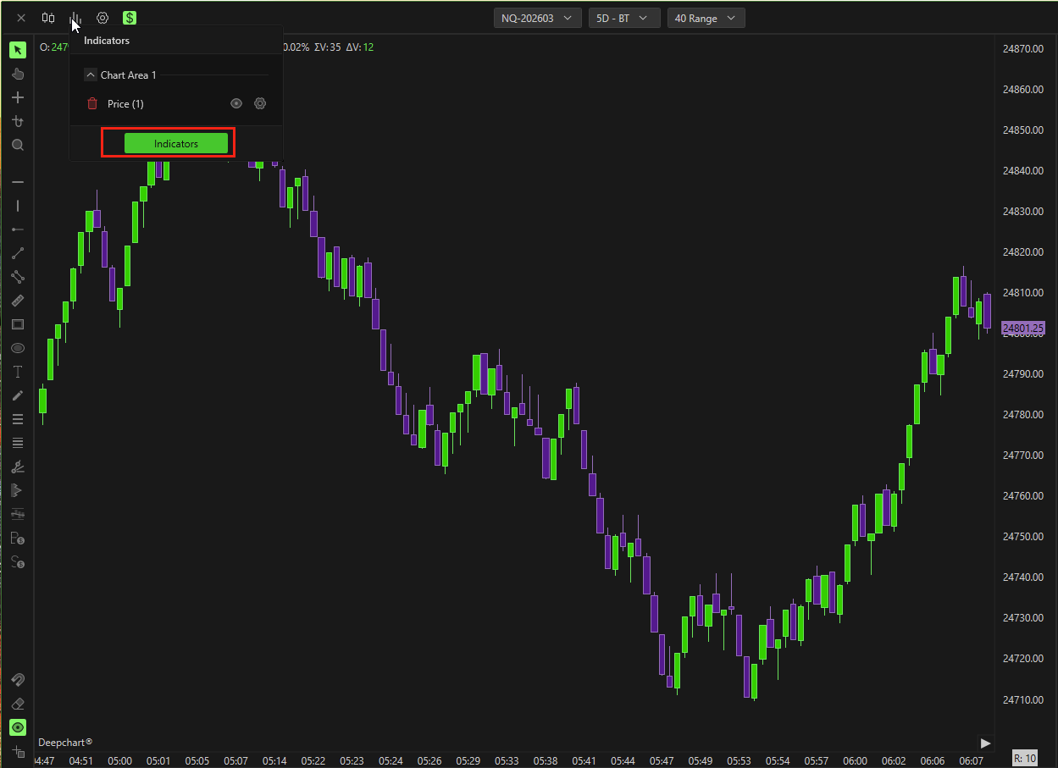Choose the ellipse drawing tool
The width and height of the screenshot is (1058, 768).
pyautogui.click(x=18, y=348)
